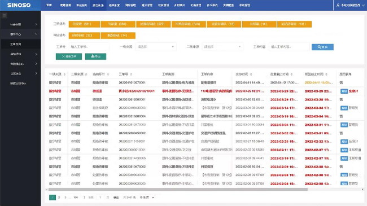The width and height of the screenshot is (367, 206).
Task: Sort by the 工单号 column sort icon
Action: tap(131, 74)
